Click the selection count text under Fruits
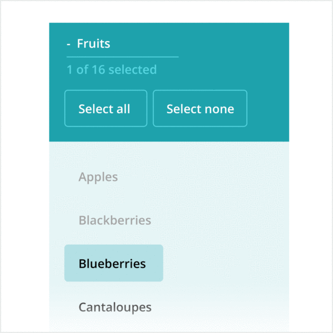 pos(112,70)
